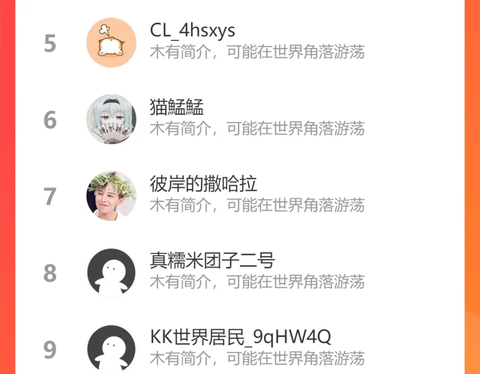Tap bio text under CL_4hsxys
The width and height of the screenshot is (480, 374).
(257, 52)
